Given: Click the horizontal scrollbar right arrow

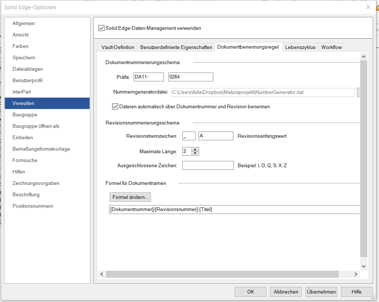Looking at the screenshot, I should pyautogui.click(x=356, y=274).
